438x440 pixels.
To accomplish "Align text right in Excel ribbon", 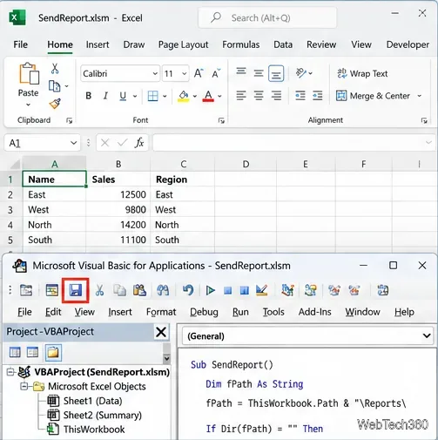I will click(276, 96).
